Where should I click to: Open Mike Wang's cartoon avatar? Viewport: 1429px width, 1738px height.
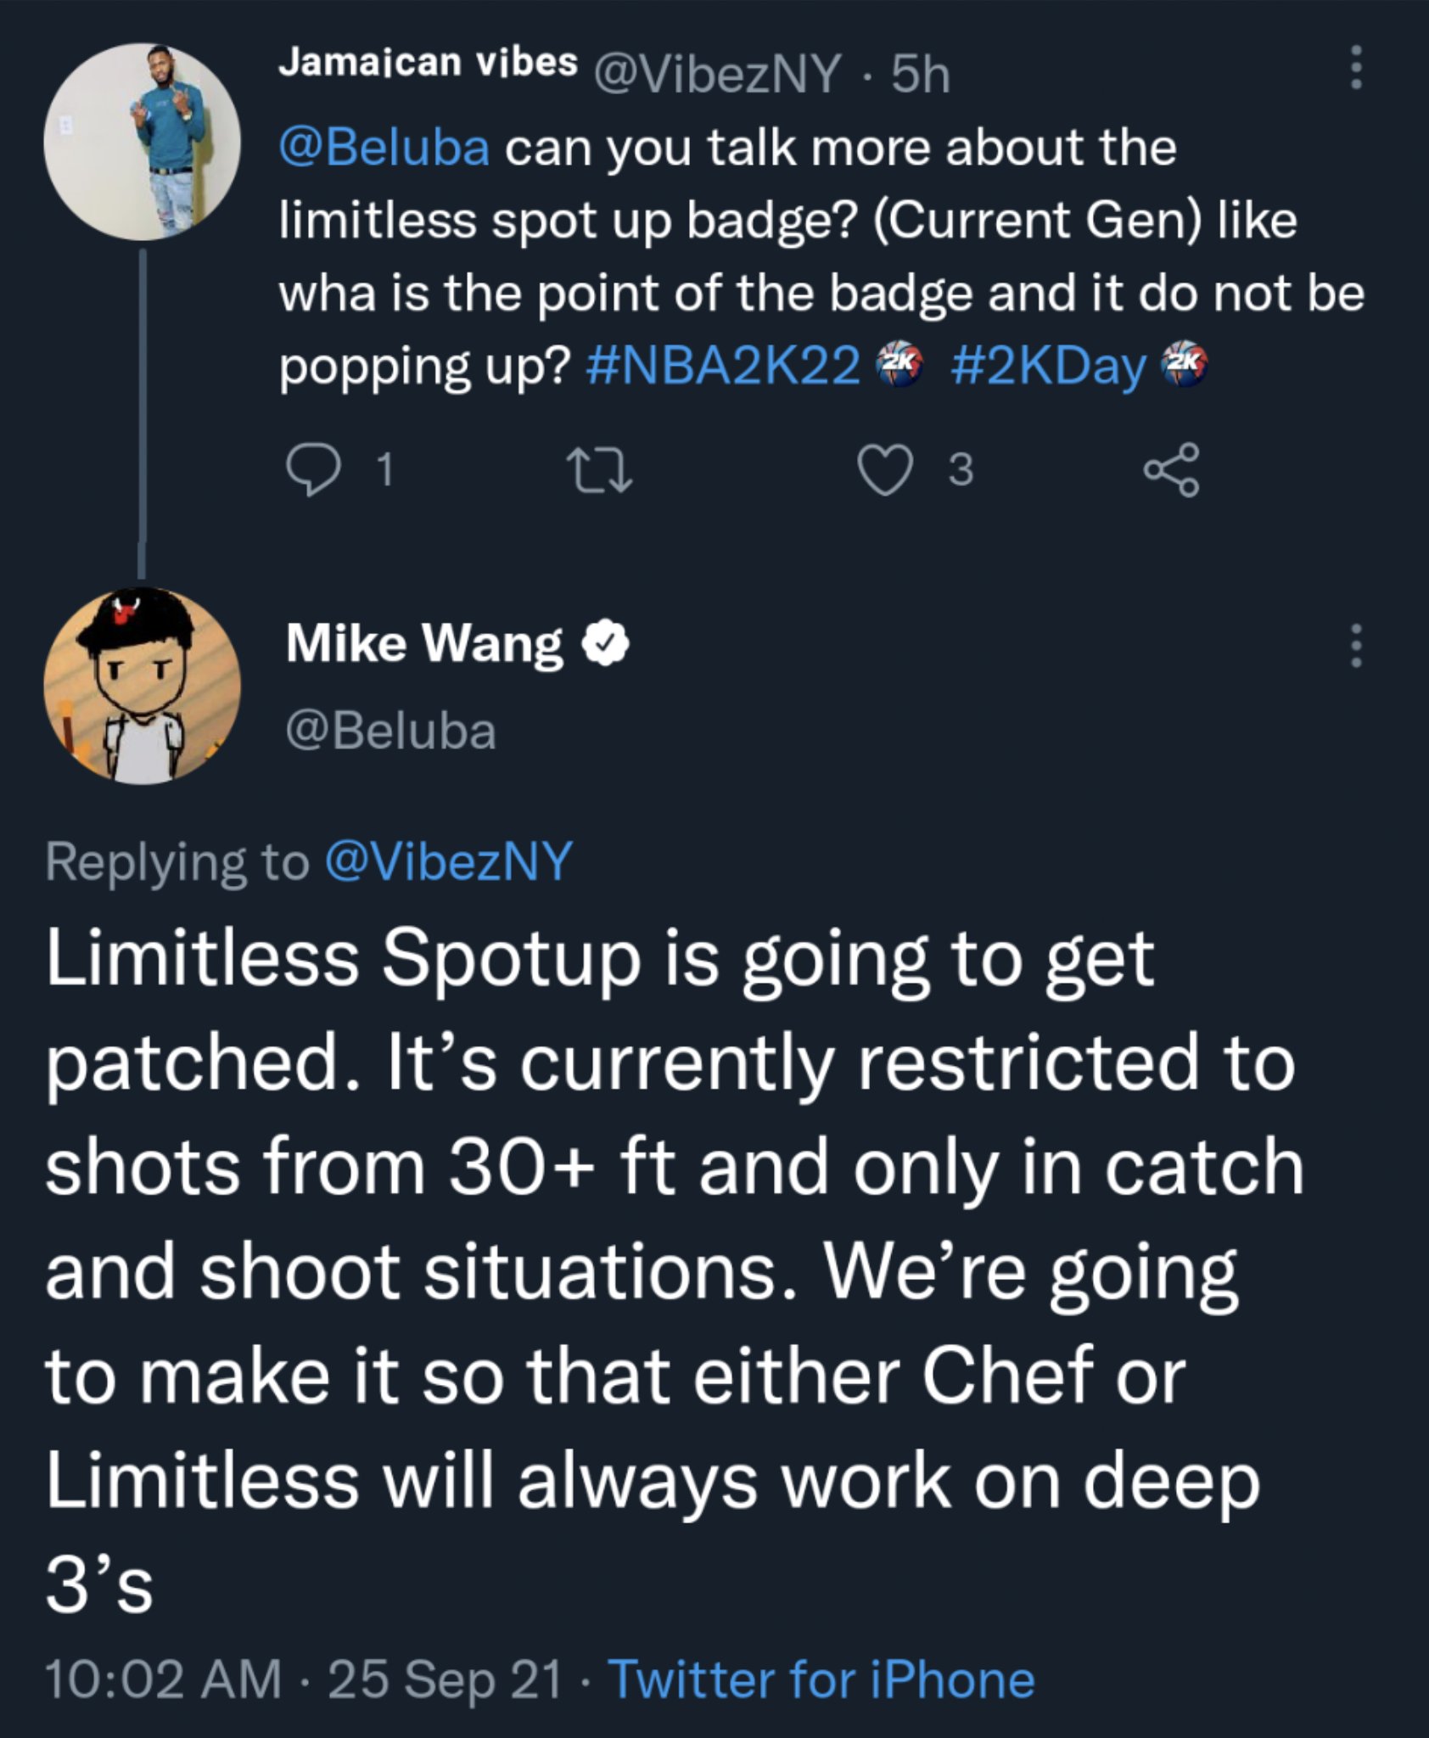[143, 686]
